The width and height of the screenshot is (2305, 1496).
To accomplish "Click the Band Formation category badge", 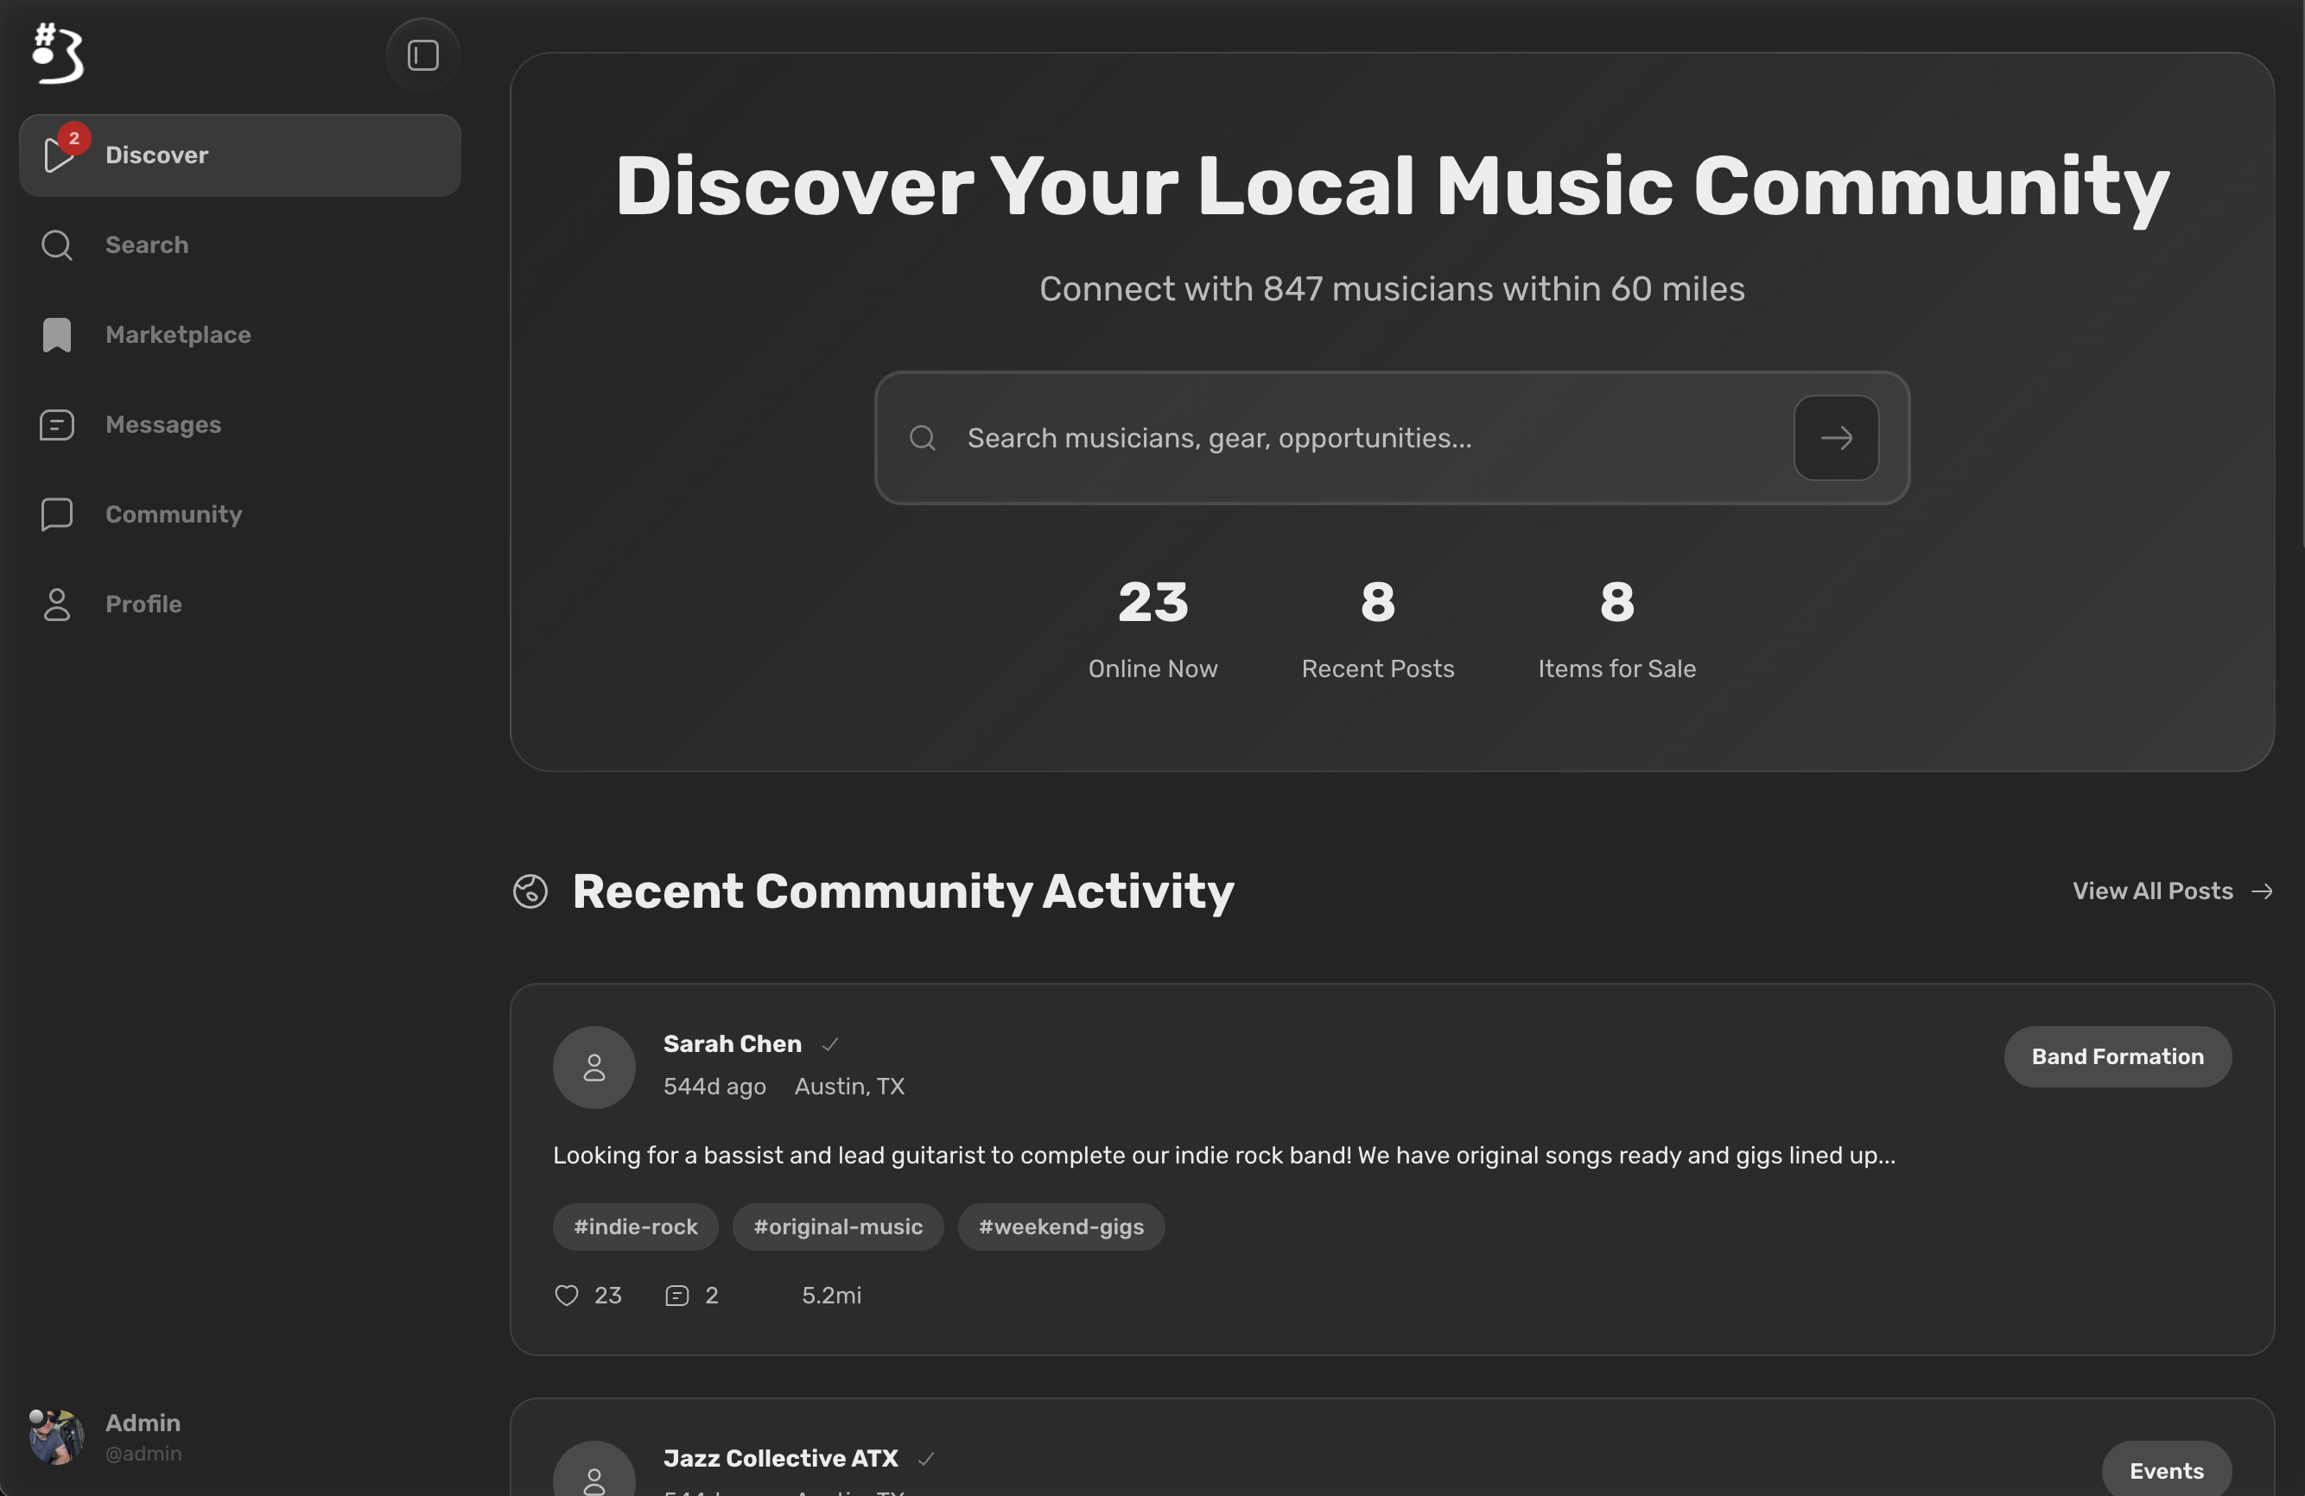I will [x=2118, y=1056].
